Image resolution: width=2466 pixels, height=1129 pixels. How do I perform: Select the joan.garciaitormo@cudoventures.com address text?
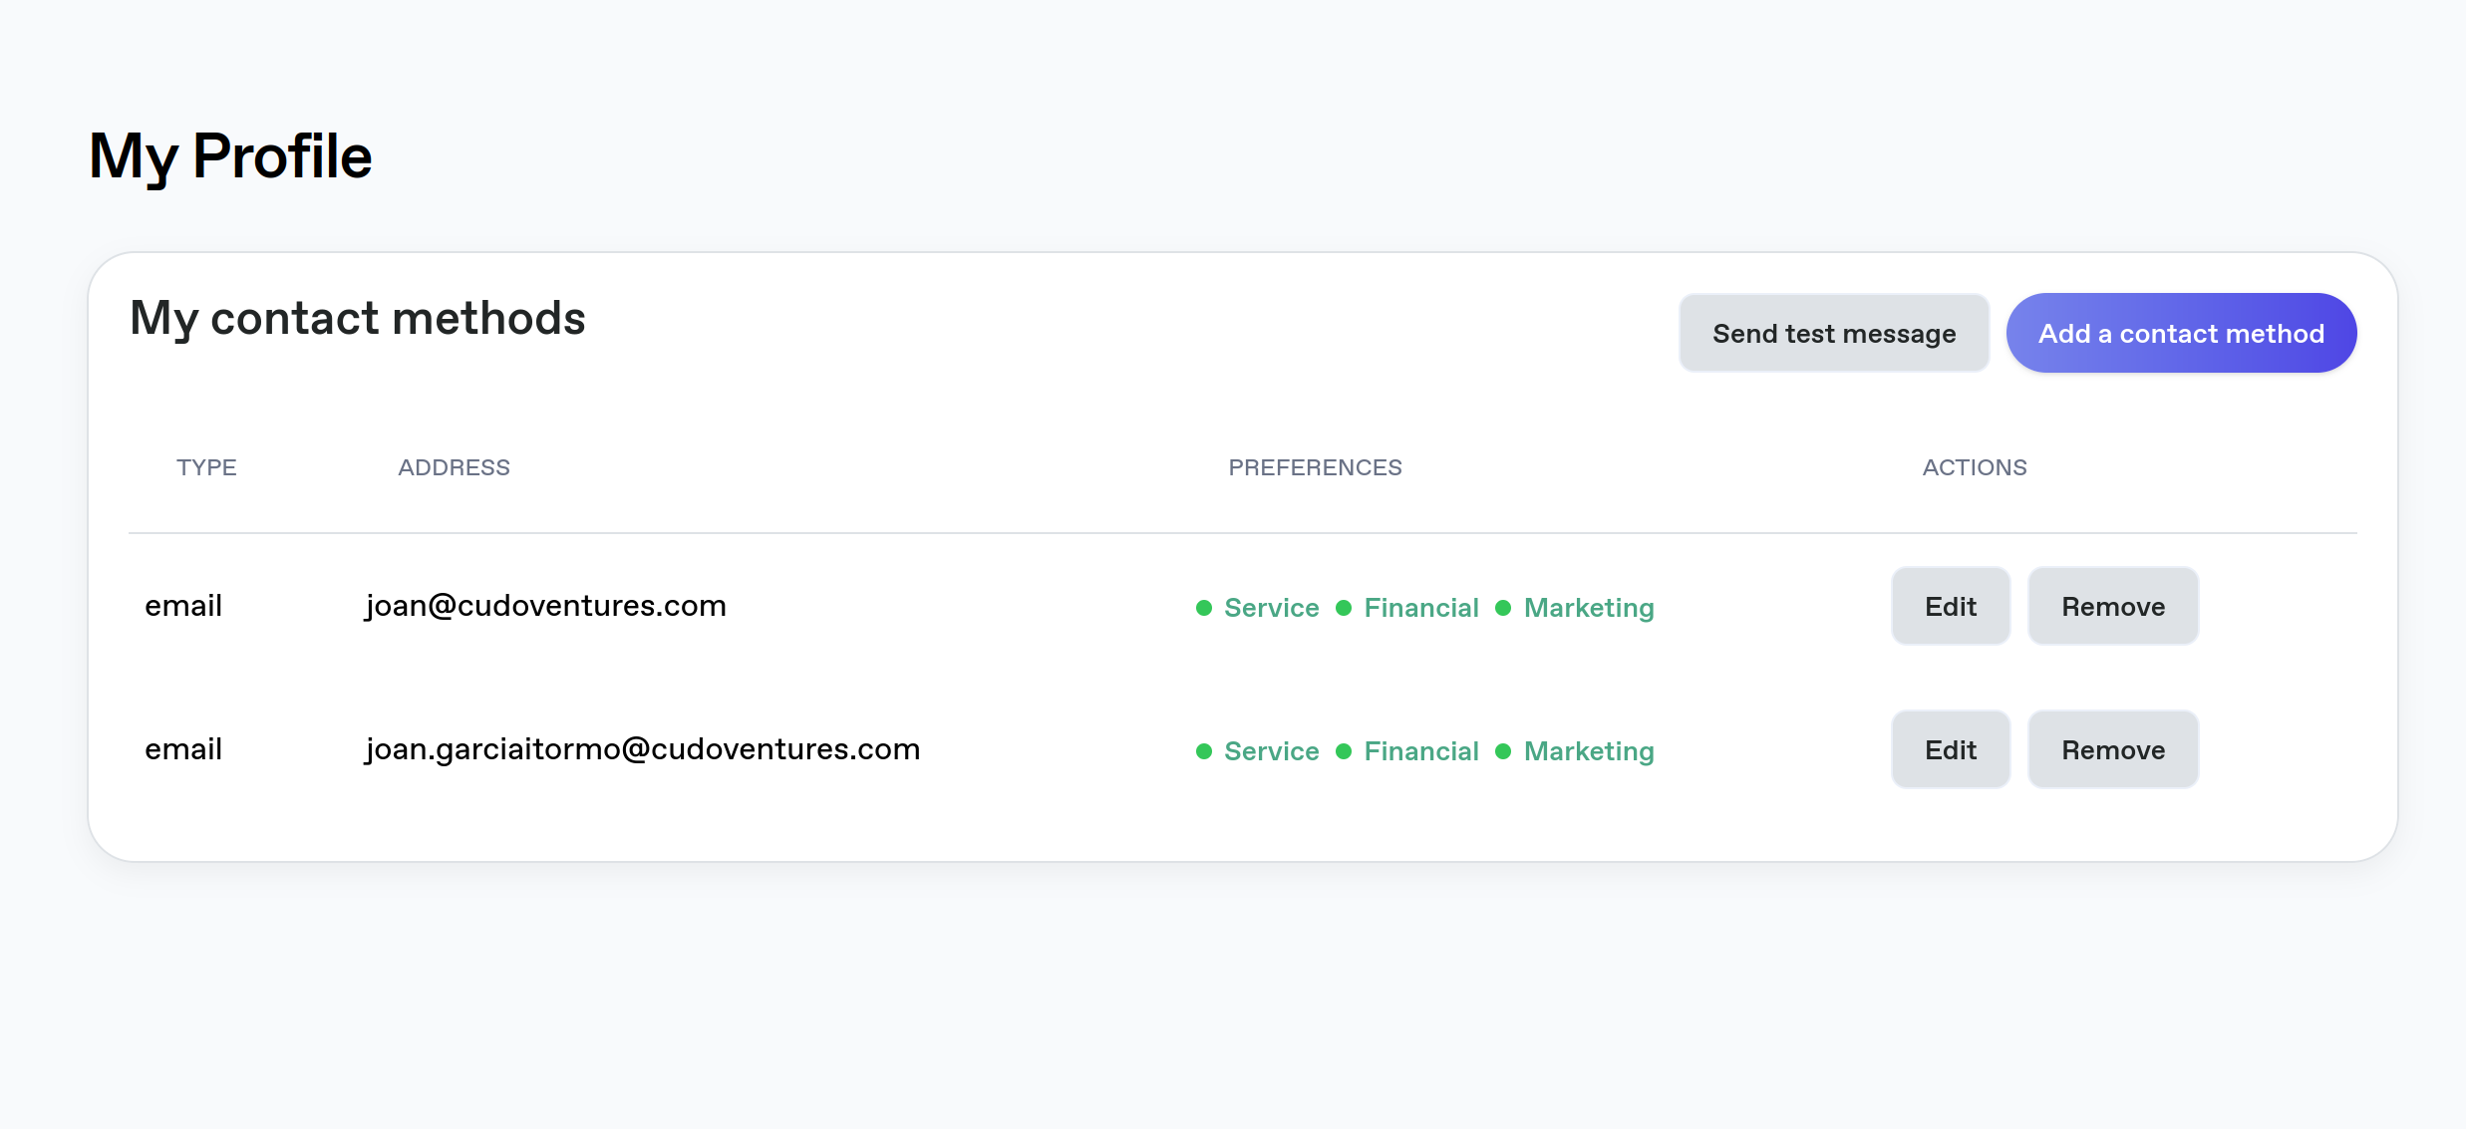pos(642,749)
